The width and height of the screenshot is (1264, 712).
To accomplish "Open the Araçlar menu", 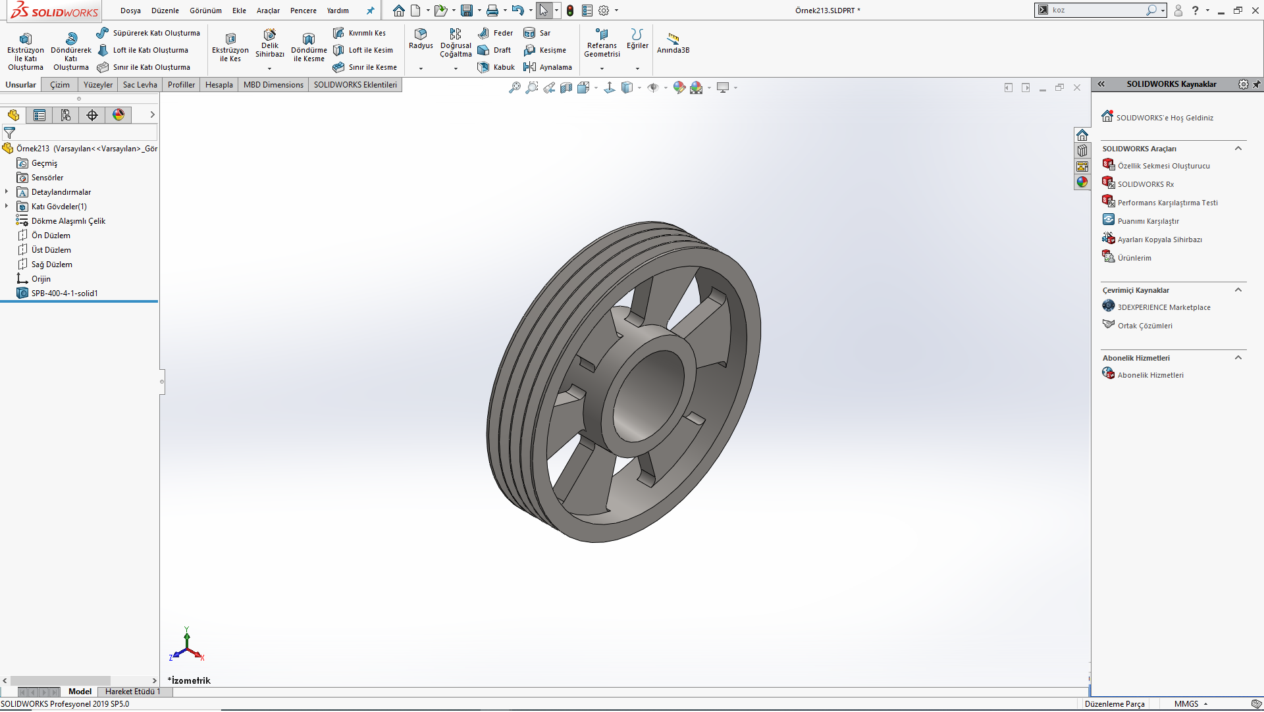I will [x=268, y=11].
